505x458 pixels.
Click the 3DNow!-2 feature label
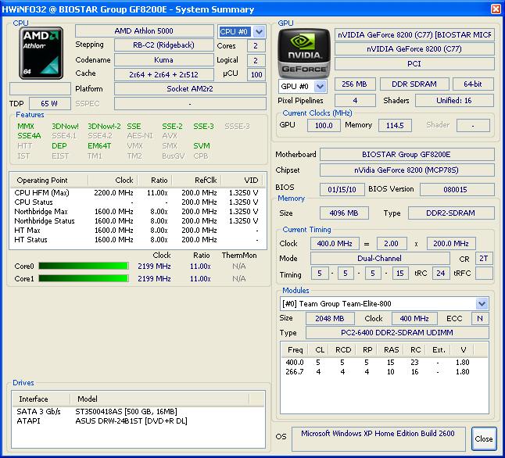104,126
